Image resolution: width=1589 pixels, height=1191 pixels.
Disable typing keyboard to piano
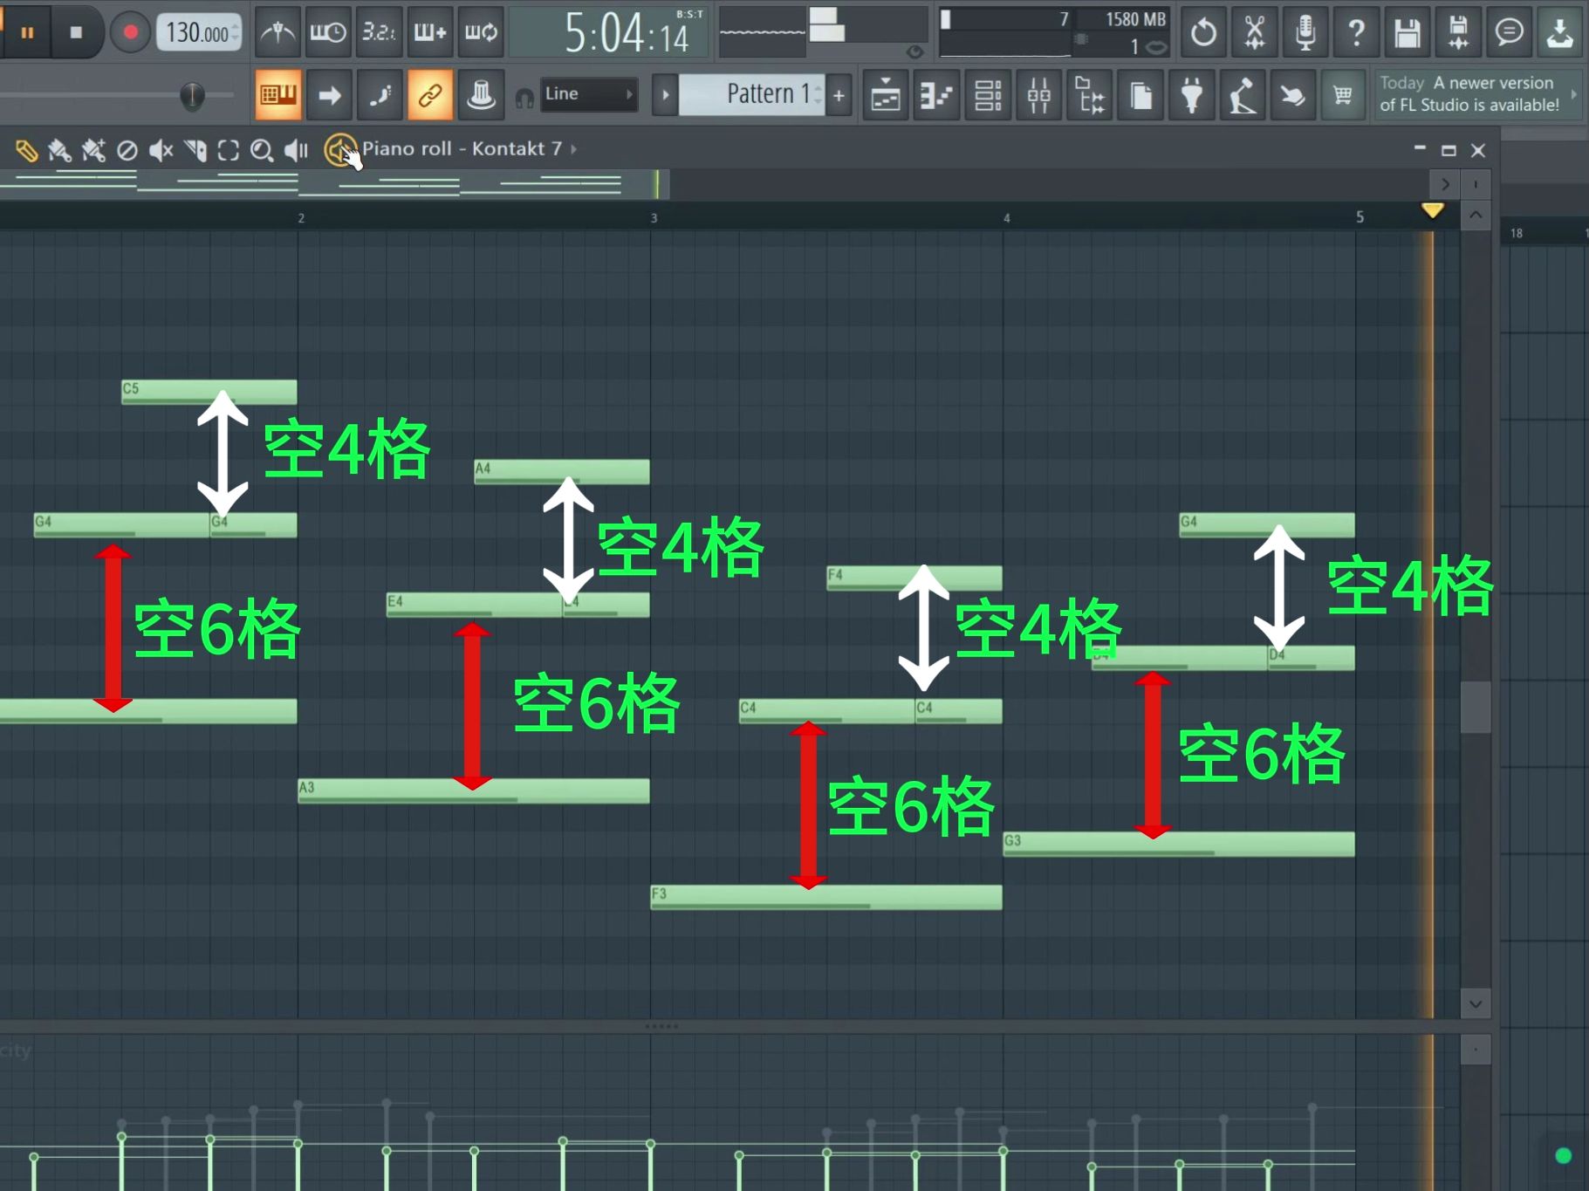278,94
